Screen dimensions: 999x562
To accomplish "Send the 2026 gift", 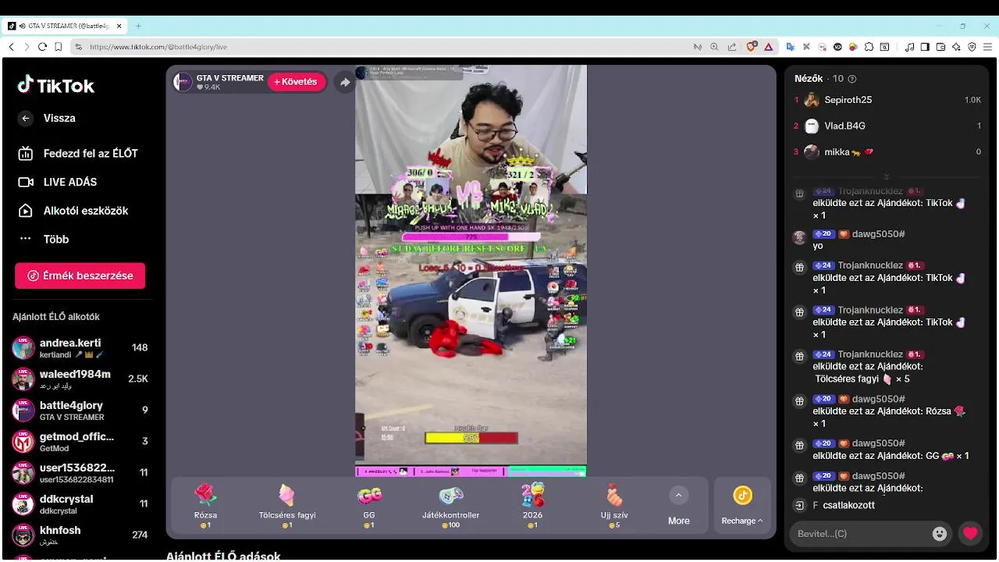I will [533, 505].
